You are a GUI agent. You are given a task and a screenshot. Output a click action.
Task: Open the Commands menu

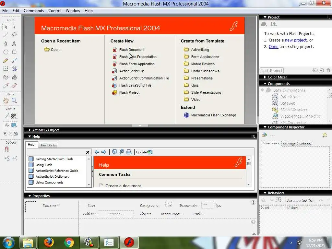[x=34, y=11]
